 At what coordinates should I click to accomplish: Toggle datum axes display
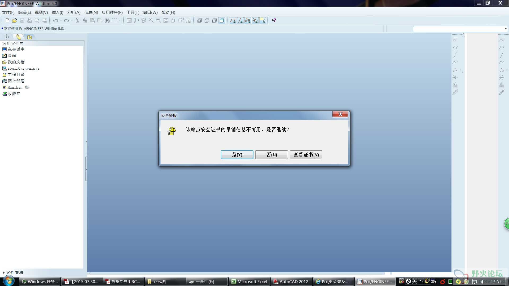pyautogui.click(x=240, y=20)
